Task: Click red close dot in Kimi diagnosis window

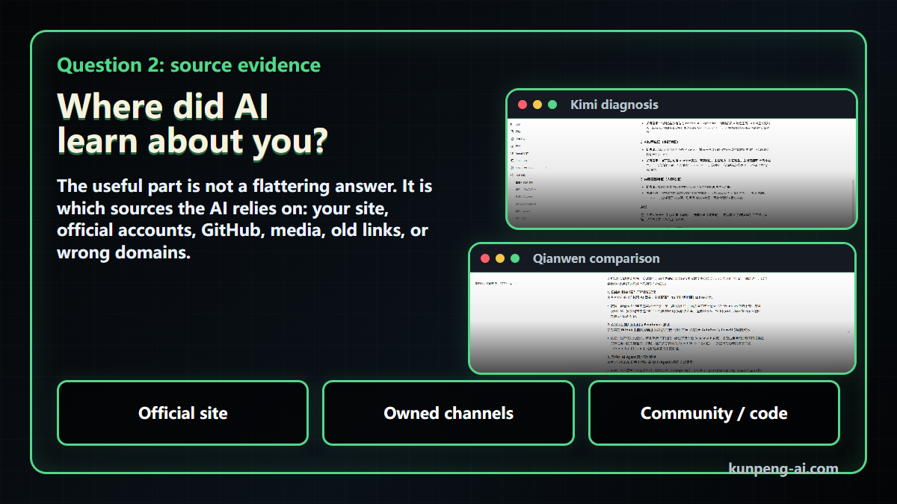Action: pyautogui.click(x=523, y=105)
